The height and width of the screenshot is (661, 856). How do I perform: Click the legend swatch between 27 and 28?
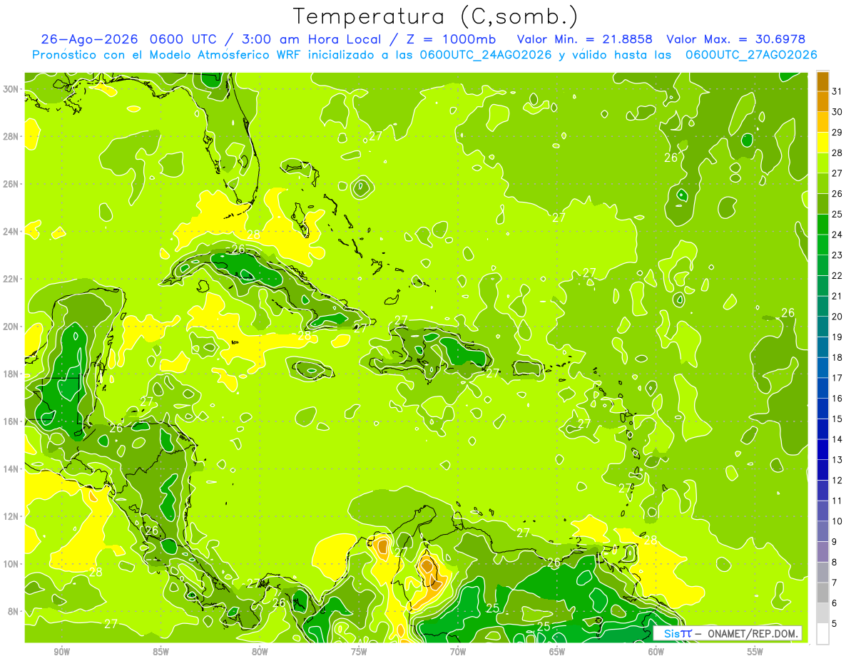(x=822, y=163)
